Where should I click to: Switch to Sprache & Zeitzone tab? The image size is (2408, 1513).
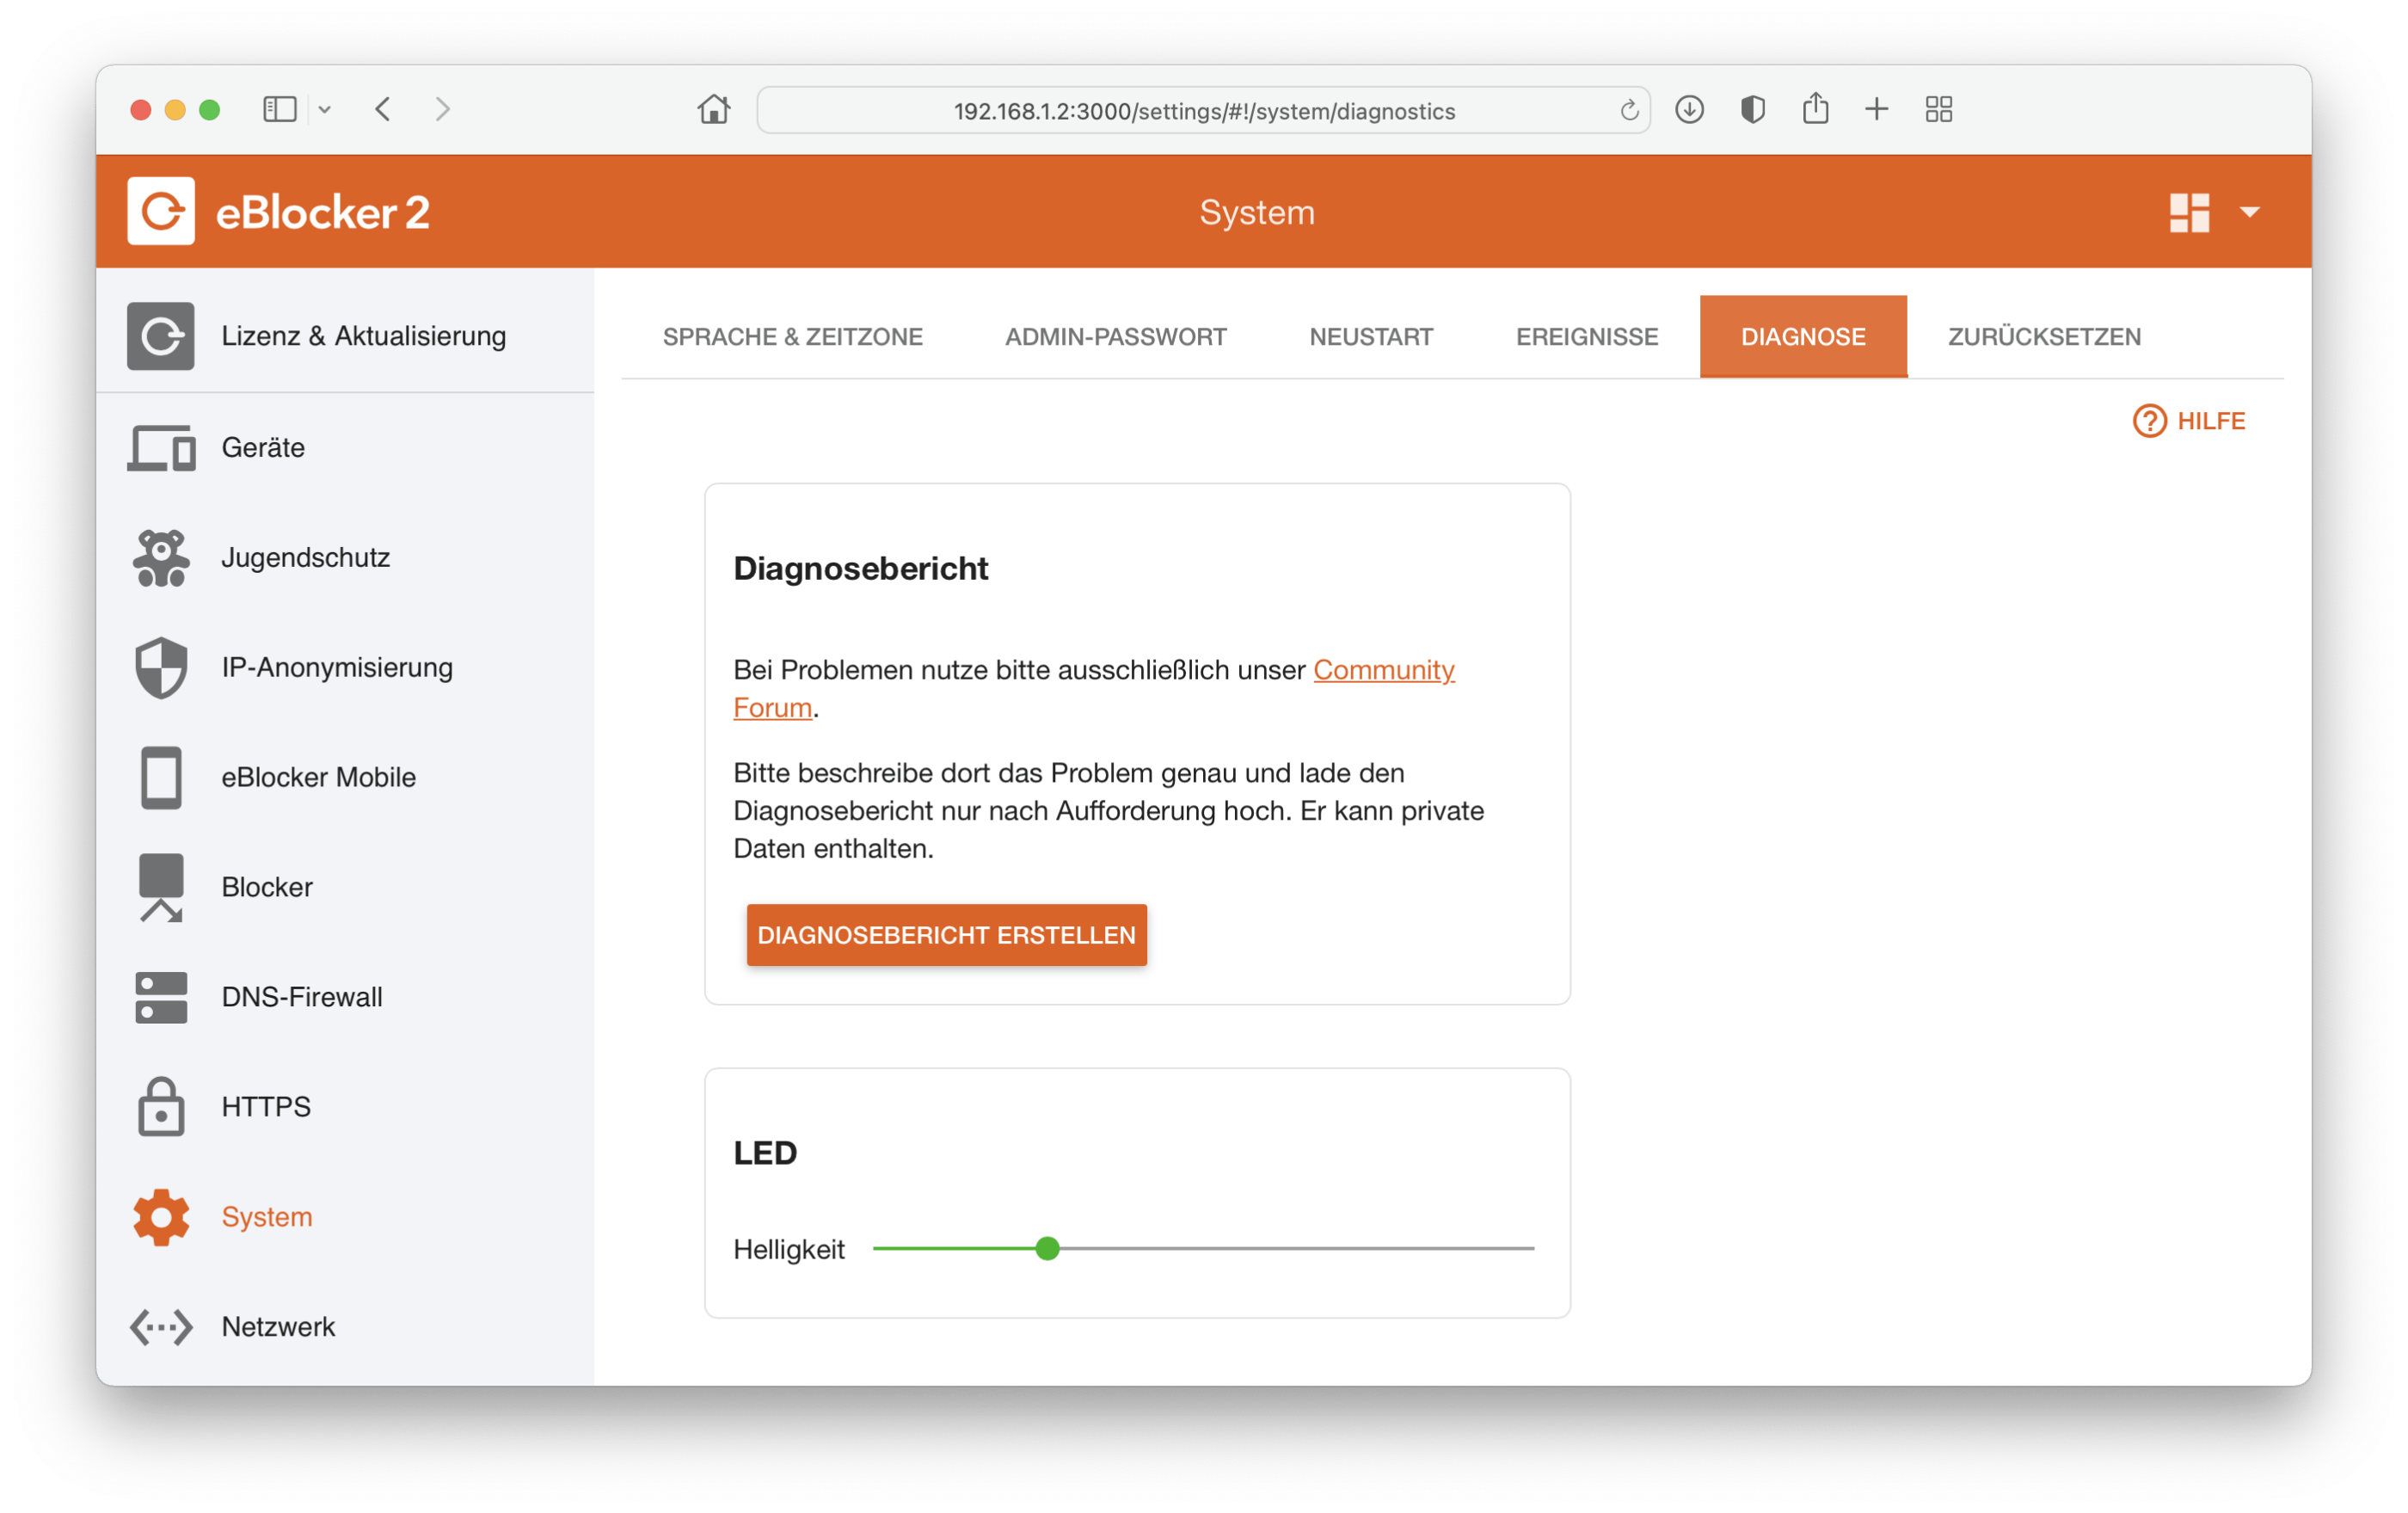coord(792,337)
